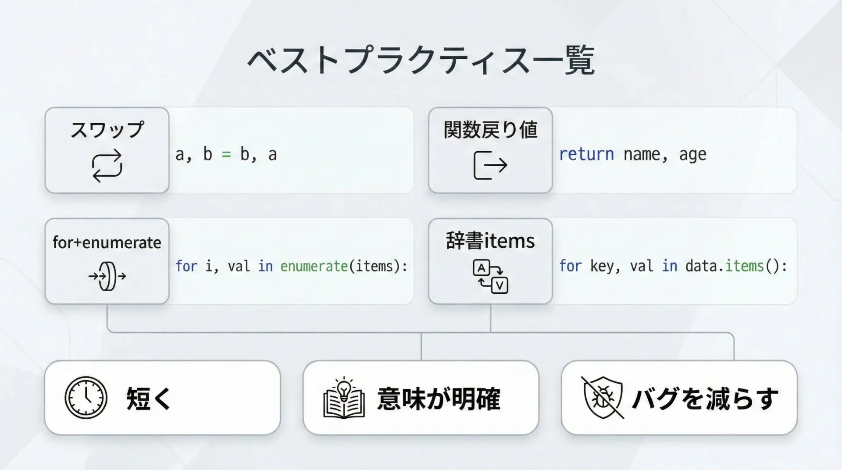Click the open book lightbulb icon
Image resolution: width=842 pixels, height=470 pixels.
pos(344,398)
